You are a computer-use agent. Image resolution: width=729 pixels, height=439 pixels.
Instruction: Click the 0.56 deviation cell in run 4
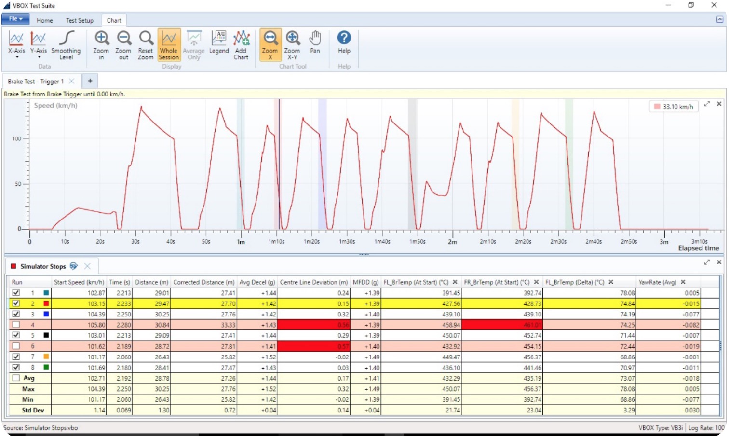pyautogui.click(x=314, y=325)
